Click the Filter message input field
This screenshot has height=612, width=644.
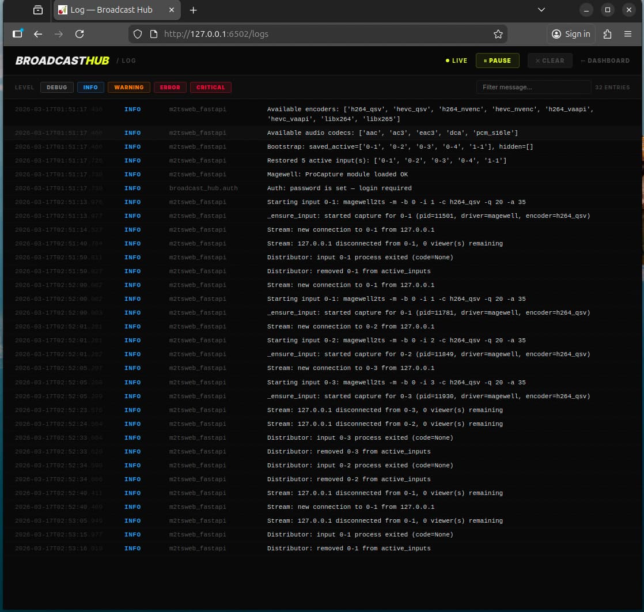[x=533, y=87]
